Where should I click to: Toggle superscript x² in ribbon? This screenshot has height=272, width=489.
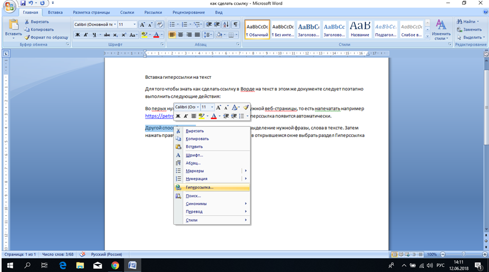click(x=123, y=34)
